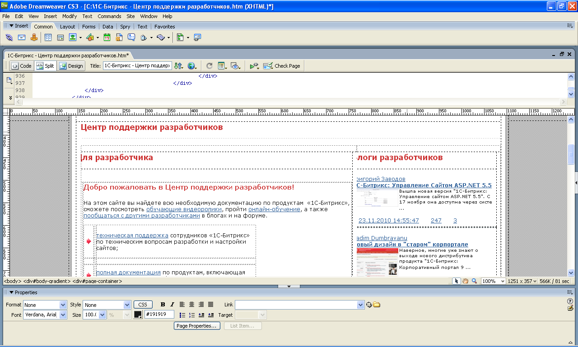Image resolution: width=578 pixels, height=347 pixels.
Task: Open the text color swatch picker
Action: pos(138,315)
